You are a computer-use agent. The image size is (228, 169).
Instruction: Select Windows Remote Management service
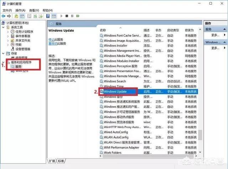click(x=148, y=76)
